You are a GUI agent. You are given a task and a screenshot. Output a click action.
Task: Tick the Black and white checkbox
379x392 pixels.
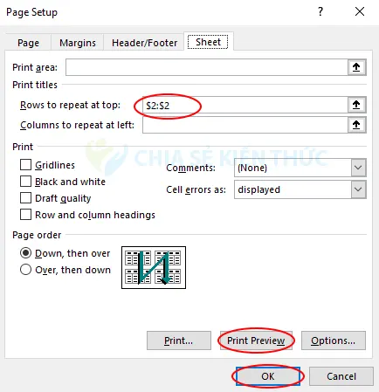pyautogui.click(x=25, y=182)
